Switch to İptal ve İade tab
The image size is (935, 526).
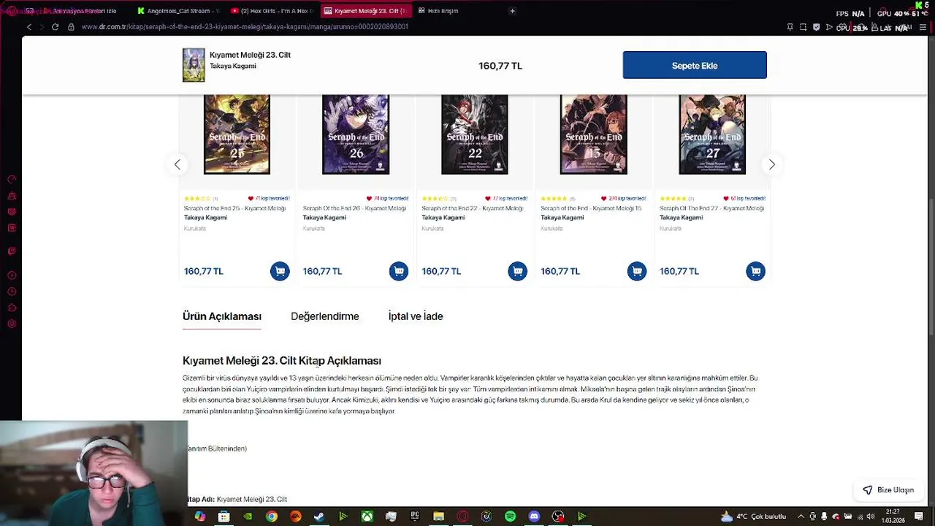coord(416,316)
